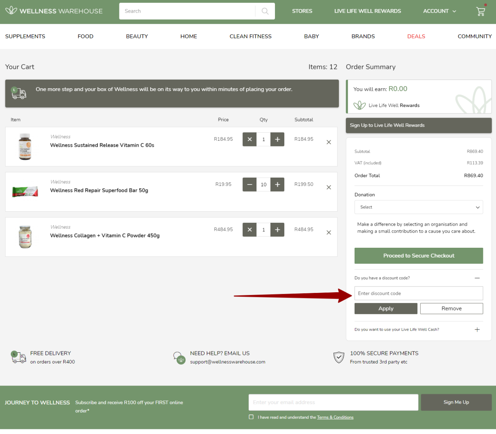Open the Deals menu
Screen dimensions: 496x434
pyautogui.click(x=416, y=36)
